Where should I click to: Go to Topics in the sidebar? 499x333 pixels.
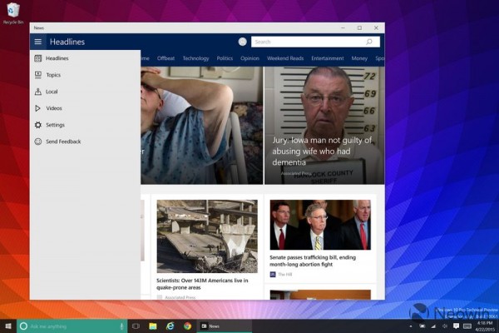pos(53,75)
